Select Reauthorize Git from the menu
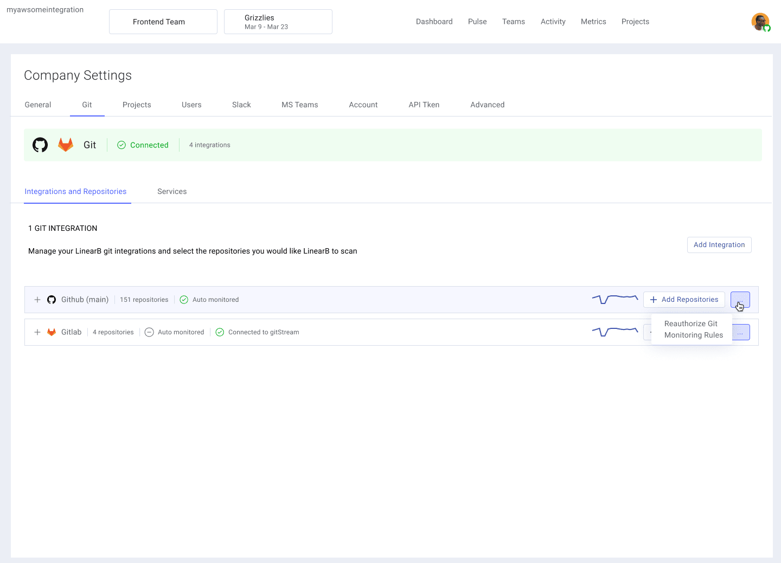 (x=691, y=323)
